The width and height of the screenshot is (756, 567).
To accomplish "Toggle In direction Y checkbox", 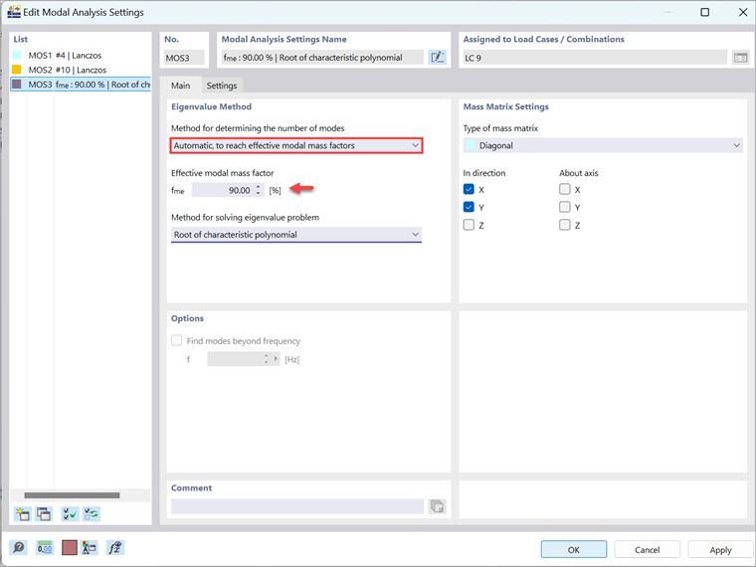I will click(x=469, y=207).
